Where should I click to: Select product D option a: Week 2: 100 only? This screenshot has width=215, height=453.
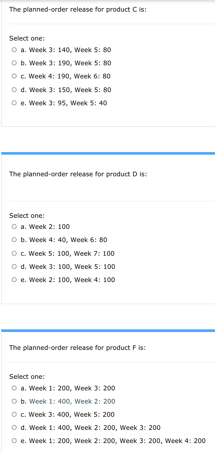pos(14,227)
